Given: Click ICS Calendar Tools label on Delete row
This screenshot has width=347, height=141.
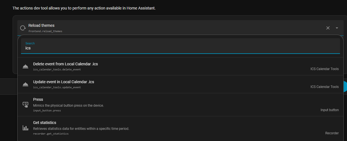Looking at the screenshot, I should (324, 69).
